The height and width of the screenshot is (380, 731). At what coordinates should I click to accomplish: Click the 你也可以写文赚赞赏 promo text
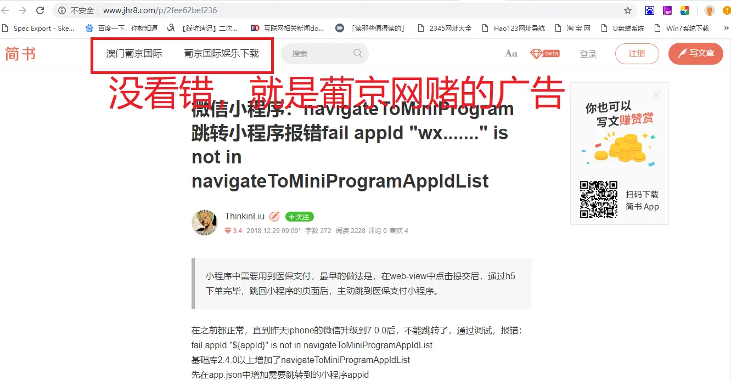620,114
